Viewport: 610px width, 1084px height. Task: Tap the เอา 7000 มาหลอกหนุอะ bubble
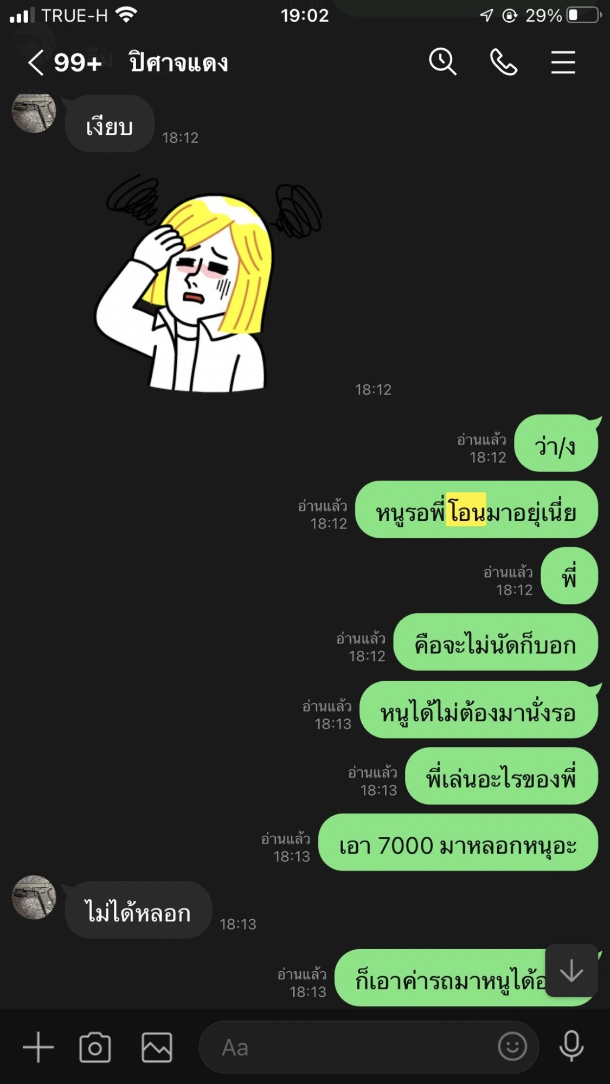click(x=458, y=843)
